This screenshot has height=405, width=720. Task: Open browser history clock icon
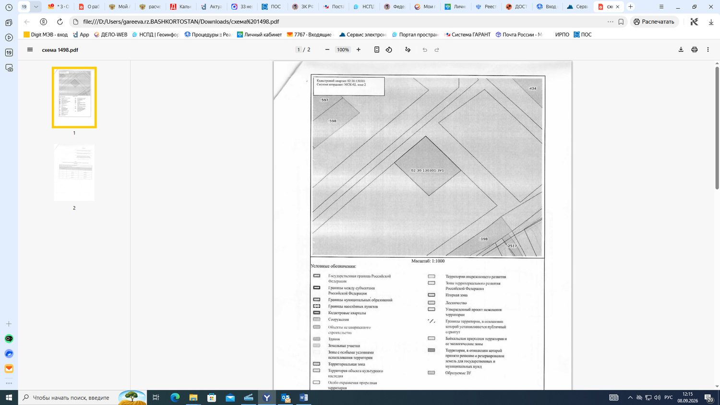pyautogui.click(x=9, y=7)
